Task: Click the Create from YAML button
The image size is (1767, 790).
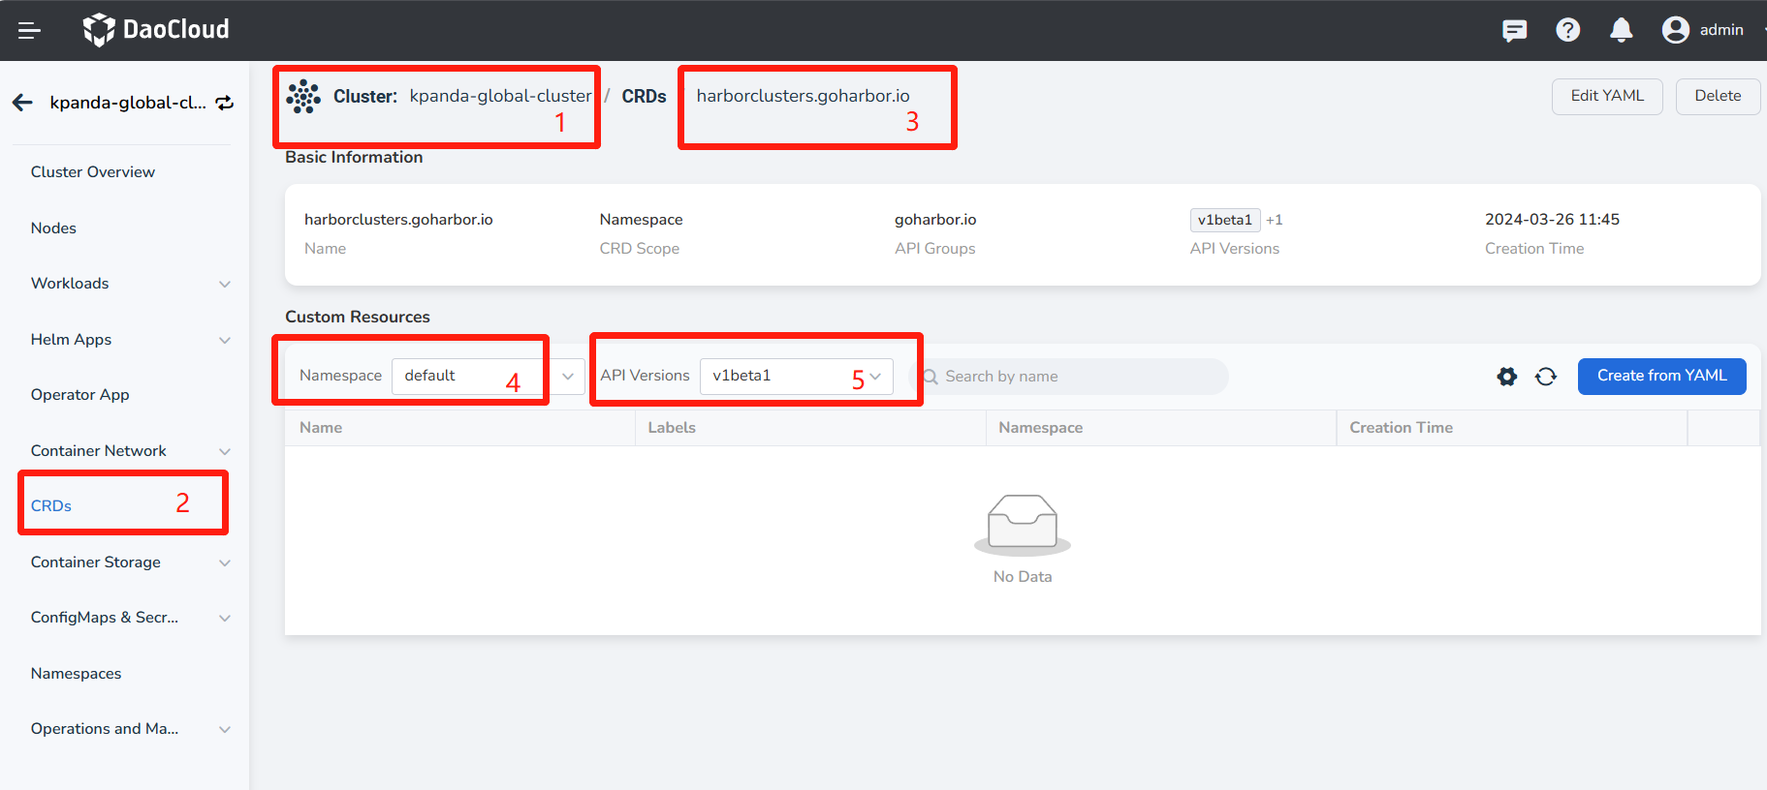Action: [1661, 376]
